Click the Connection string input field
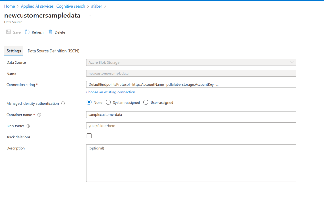This screenshot has width=324, height=199. pos(191,85)
